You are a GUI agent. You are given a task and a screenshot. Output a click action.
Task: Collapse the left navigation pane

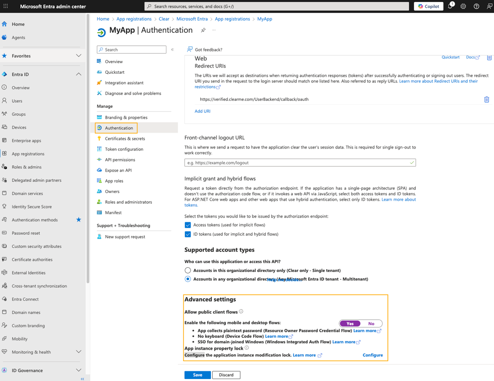pyautogui.click(x=82, y=379)
